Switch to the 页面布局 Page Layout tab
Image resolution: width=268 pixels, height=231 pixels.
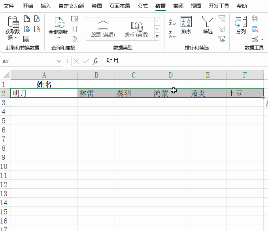click(119, 6)
